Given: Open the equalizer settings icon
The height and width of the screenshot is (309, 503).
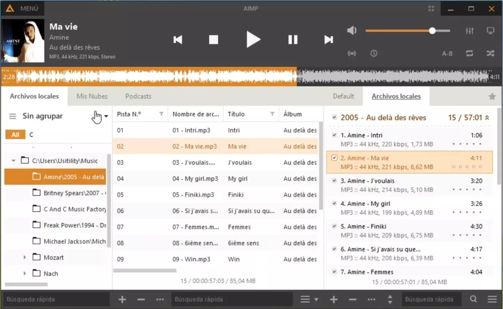Looking at the screenshot, I should coord(469,31).
